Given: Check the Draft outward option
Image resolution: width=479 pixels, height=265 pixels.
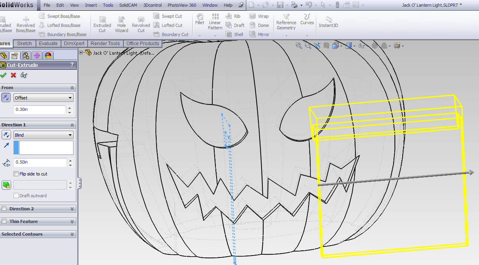Looking at the screenshot, I should point(16,195).
